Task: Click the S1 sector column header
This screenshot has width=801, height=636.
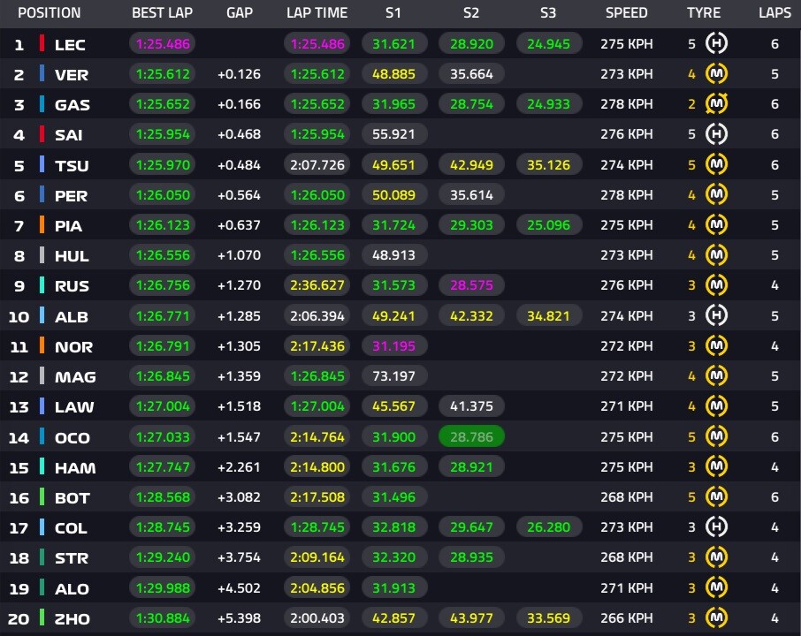Action: (393, 13)
